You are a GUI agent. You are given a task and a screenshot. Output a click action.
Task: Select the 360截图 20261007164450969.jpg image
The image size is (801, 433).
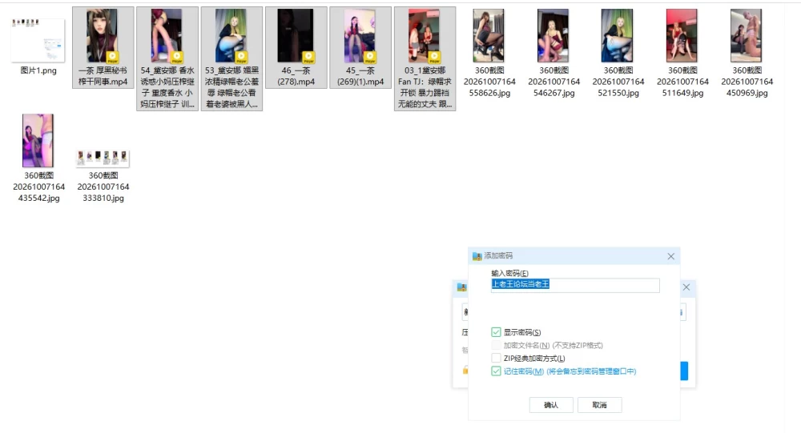click(x=747, y=35)
